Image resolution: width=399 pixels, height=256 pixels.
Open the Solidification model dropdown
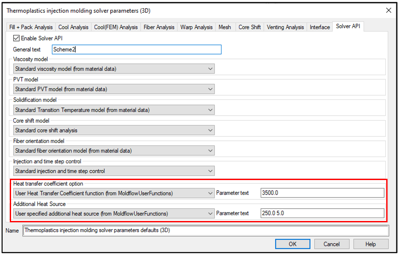point(210,110)
